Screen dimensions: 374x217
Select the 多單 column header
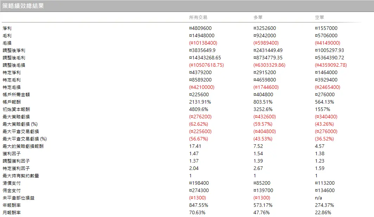tap(258, 18)
